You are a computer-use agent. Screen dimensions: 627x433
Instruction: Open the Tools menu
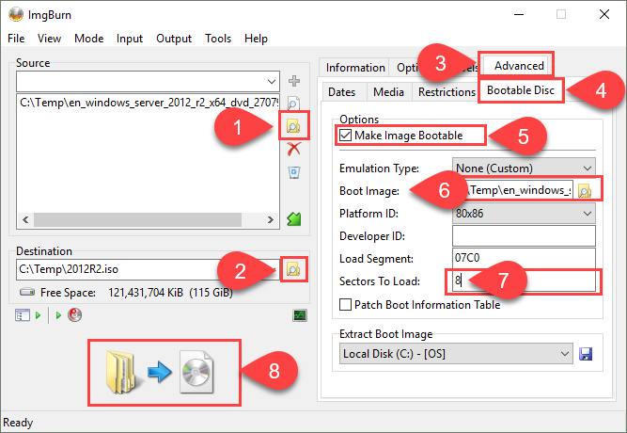218,39
